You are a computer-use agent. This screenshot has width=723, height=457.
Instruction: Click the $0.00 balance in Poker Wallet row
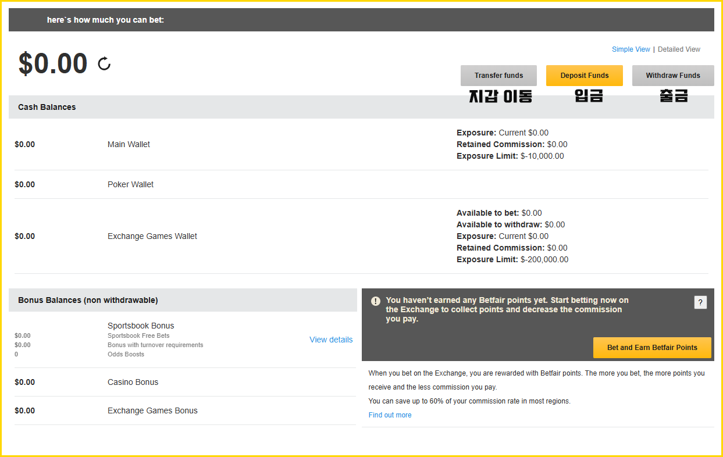pyautogui.click(x=24, y=184)
